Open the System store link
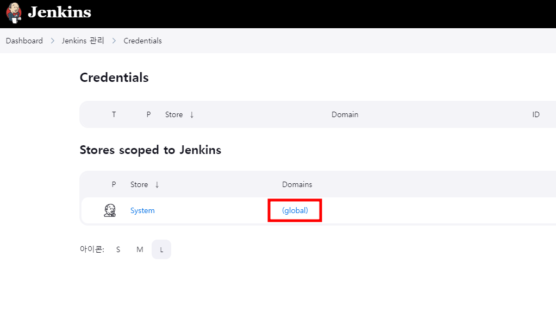Screen dimensions: 556x315 (142, 210)
